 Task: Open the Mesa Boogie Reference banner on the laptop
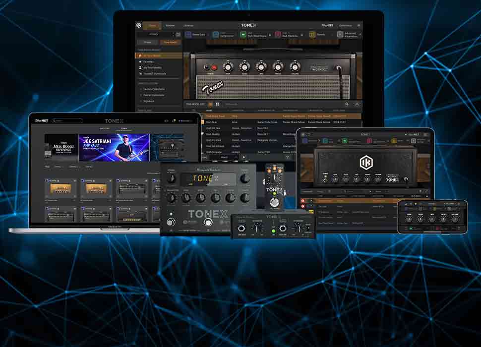(61, 147)
